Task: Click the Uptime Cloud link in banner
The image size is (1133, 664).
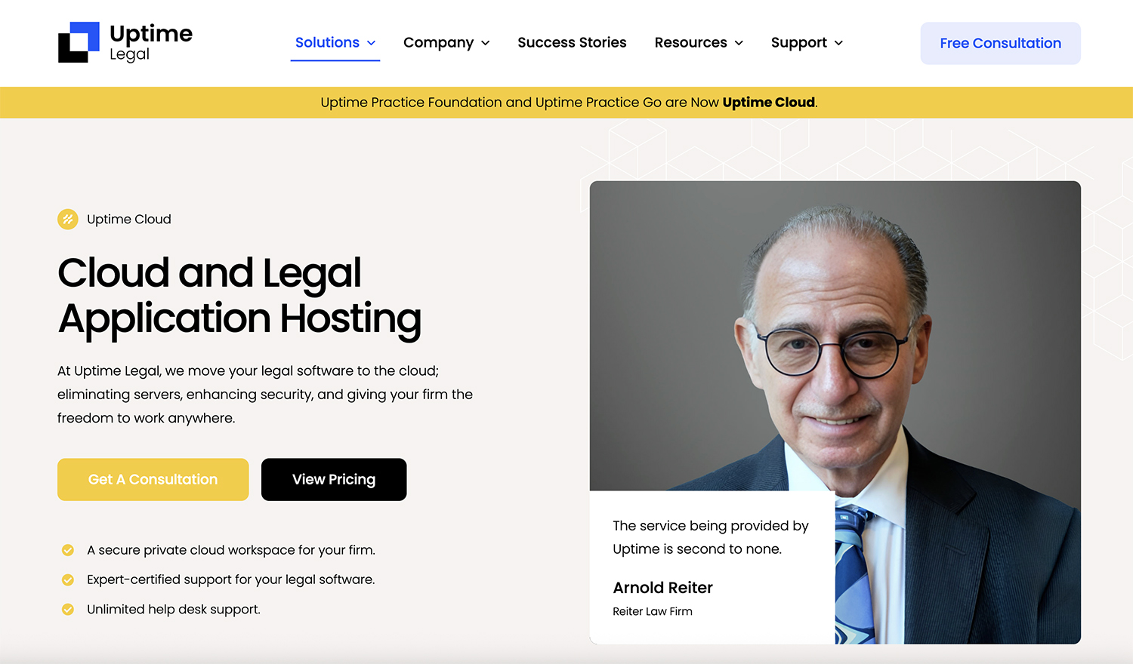Action: pyautogui.click(x=768, y=102)
